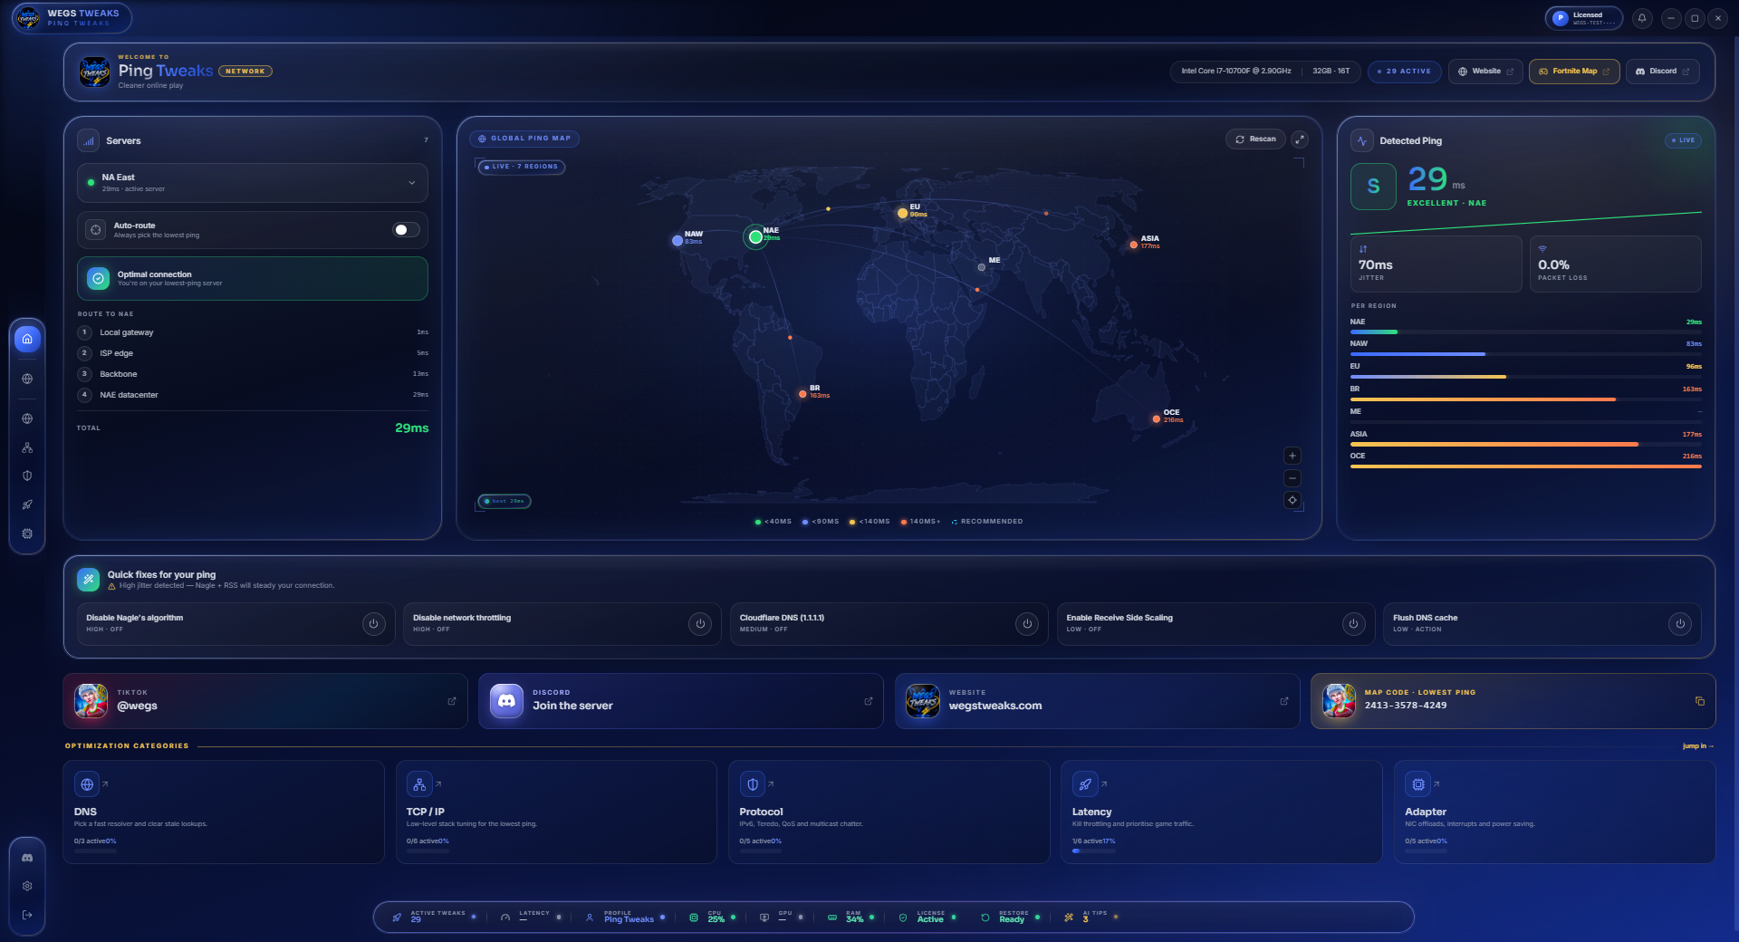Screen dimensions: 1739x942
Task: Open settings from the lower sidebar gear
Action: tap(27, 886)
